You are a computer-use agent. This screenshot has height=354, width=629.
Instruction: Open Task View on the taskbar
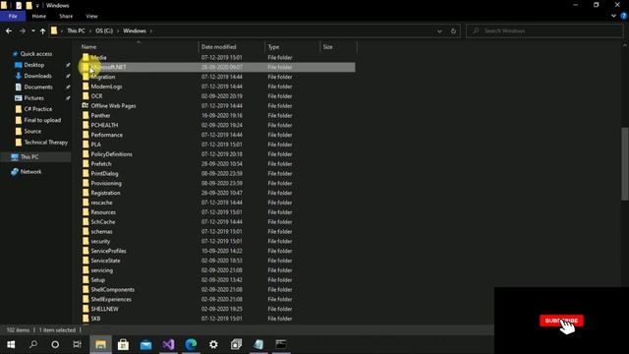[78, 344]
